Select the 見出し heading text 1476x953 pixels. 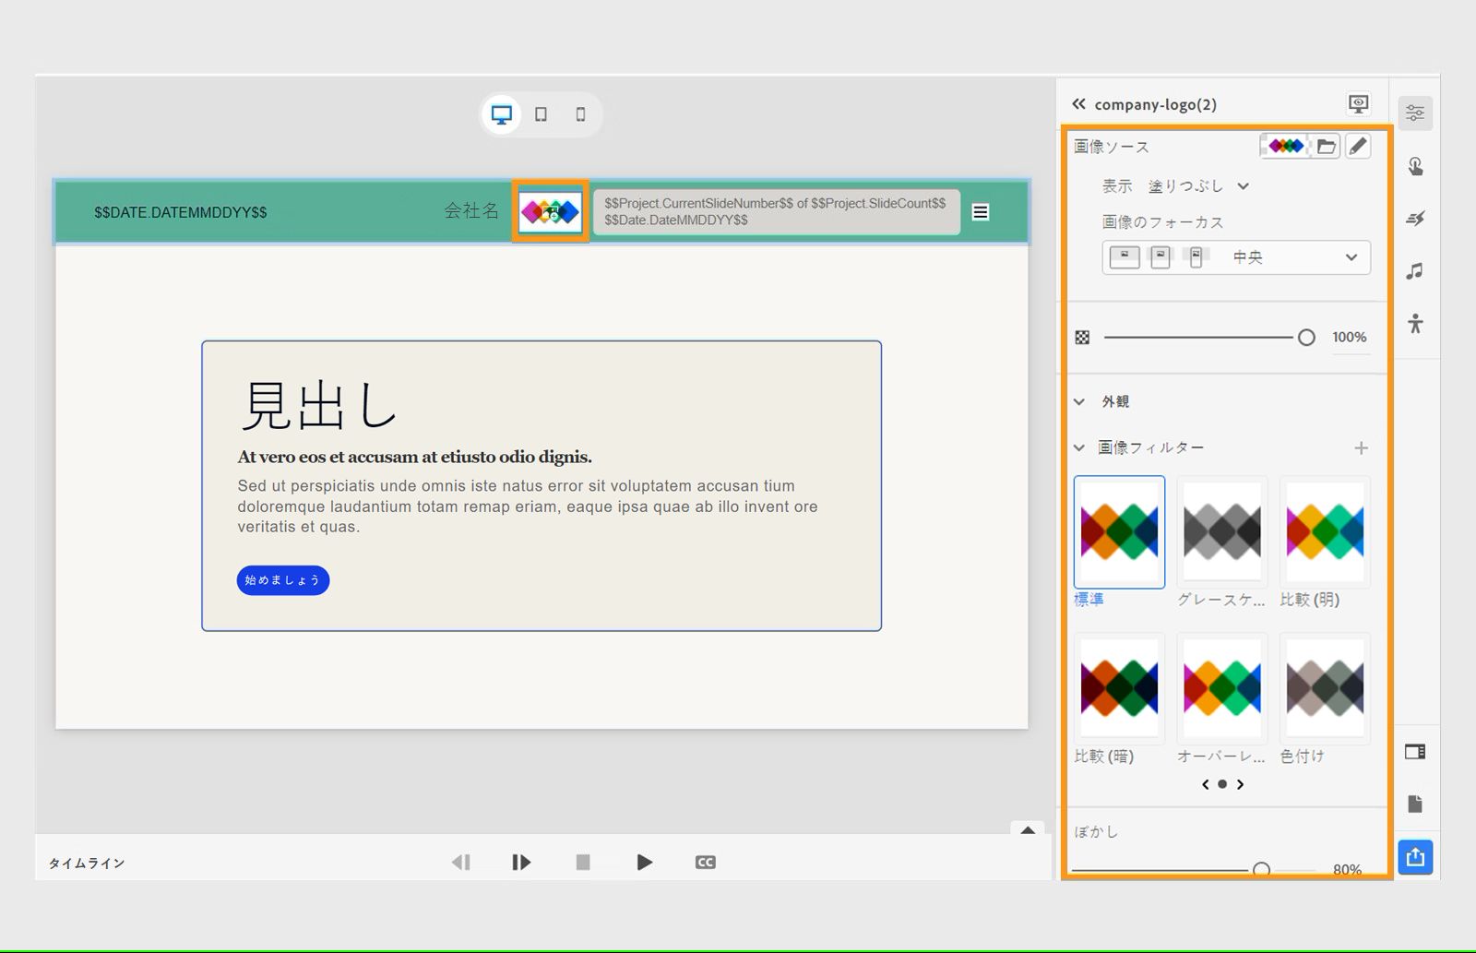[319, 405]
